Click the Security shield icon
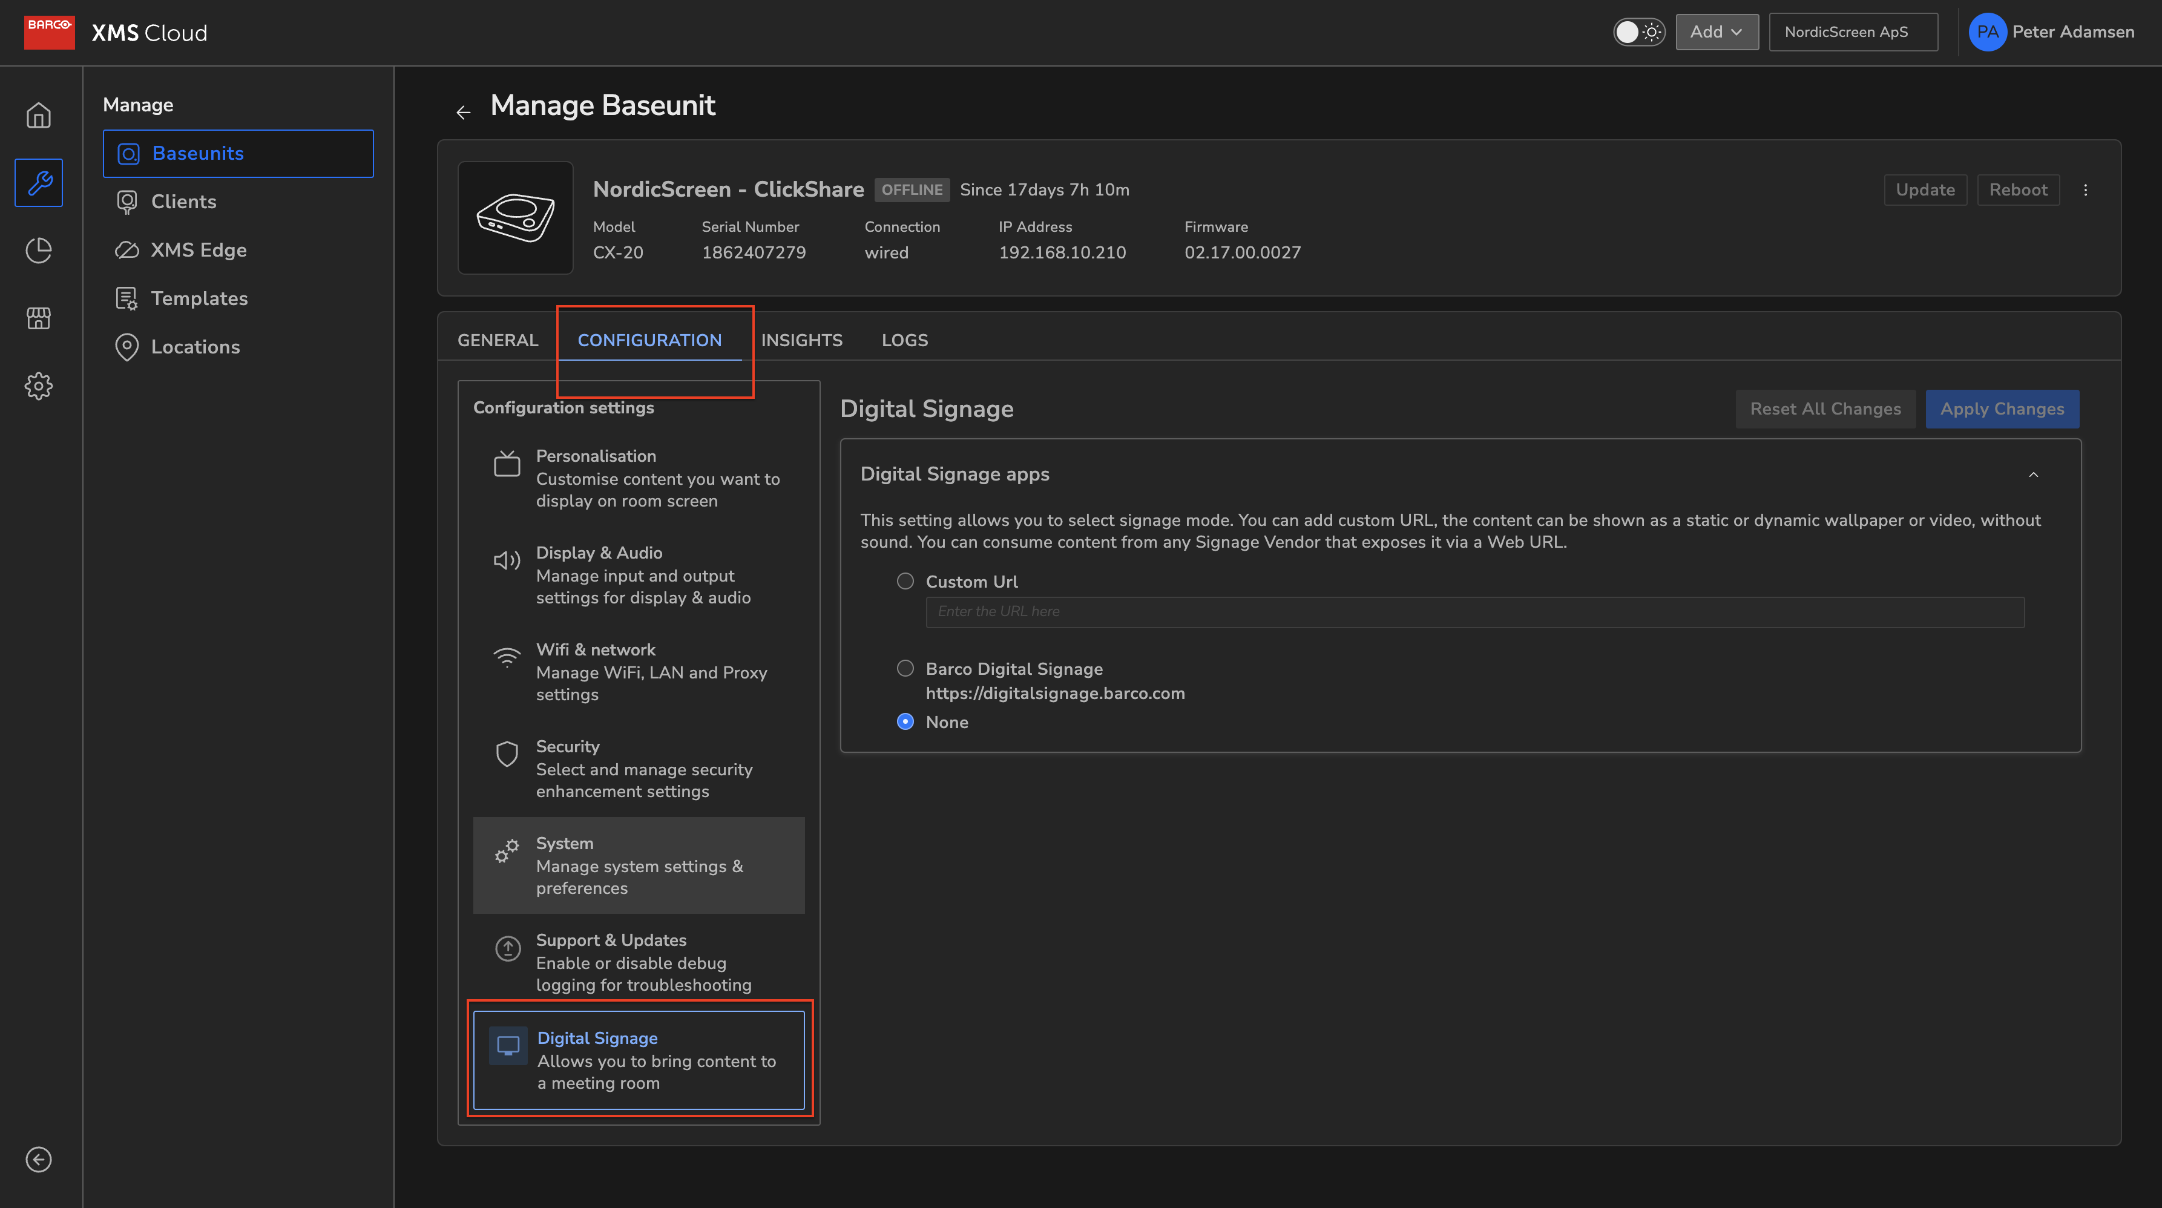Screen dimensions: 2162x1208 click(507, 754)
